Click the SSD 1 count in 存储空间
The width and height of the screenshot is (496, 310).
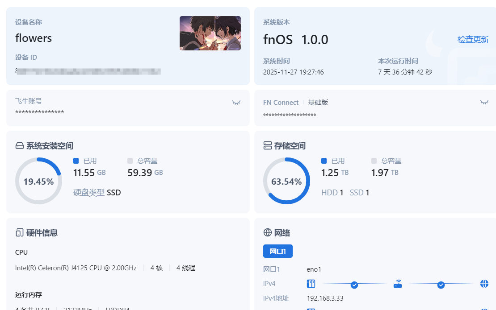tap(359, 193)
